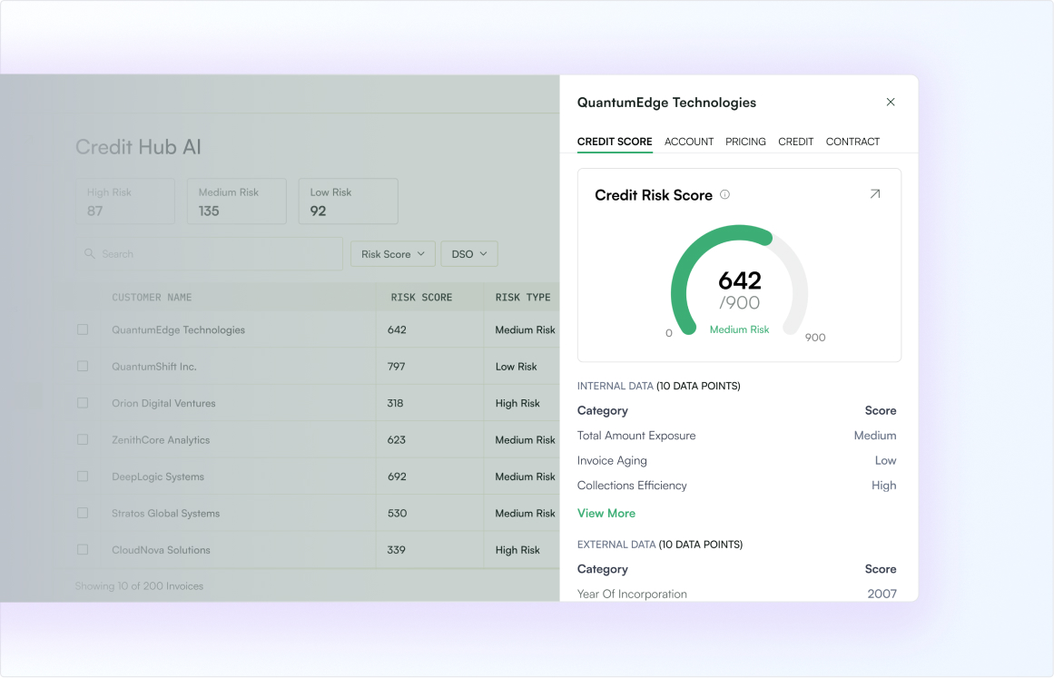1054x678 pixels.
Task: Click the Medium Risk summary card
Action: click(x=237, y=201)
